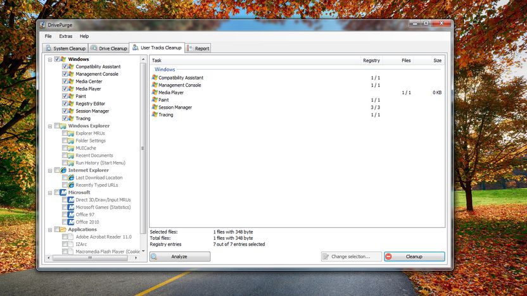
Task: Uncheck the Registry Editor checkbox
Action: [x=65, y=103]
